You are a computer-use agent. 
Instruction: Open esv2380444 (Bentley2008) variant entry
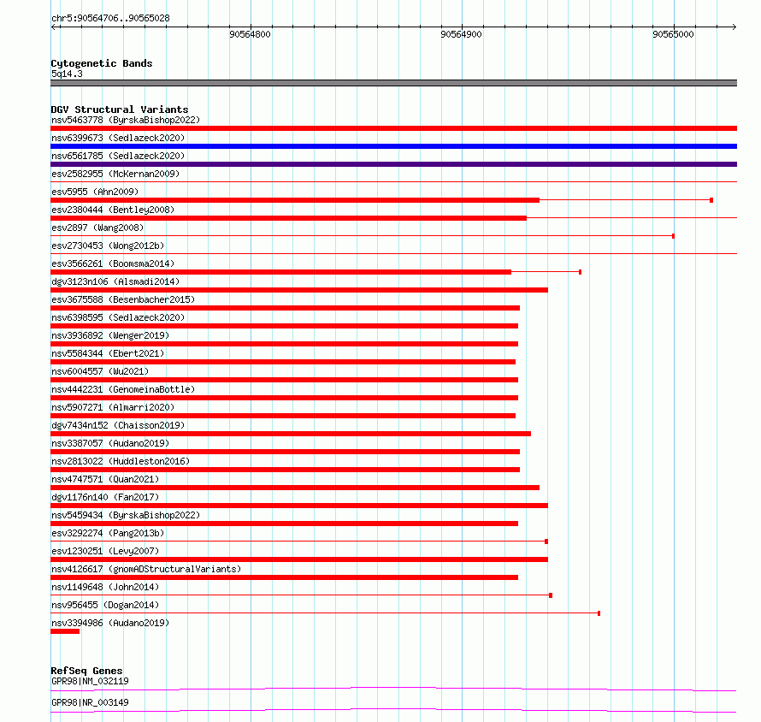coord(113,210)
